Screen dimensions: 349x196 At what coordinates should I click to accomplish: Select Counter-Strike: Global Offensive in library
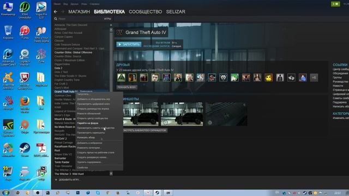tap(73, 52)
